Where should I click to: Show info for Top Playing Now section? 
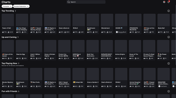[169, 64]
